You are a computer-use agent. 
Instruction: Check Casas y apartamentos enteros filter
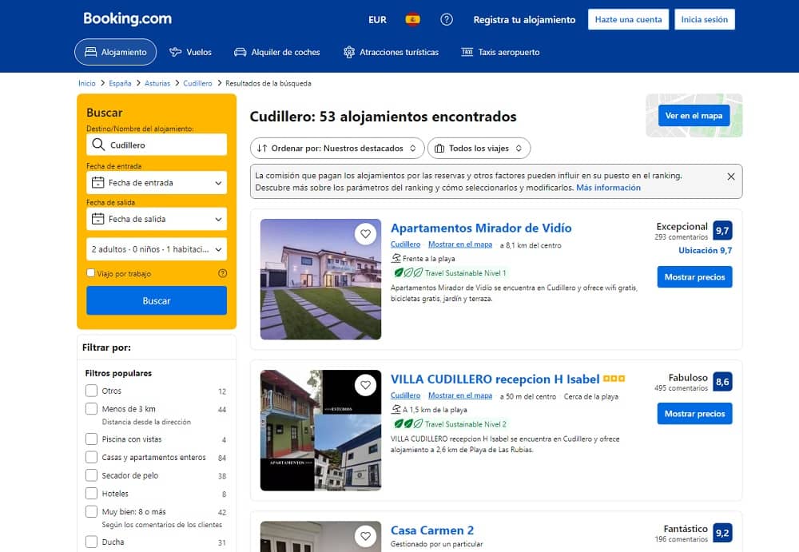tap(91, 457)
